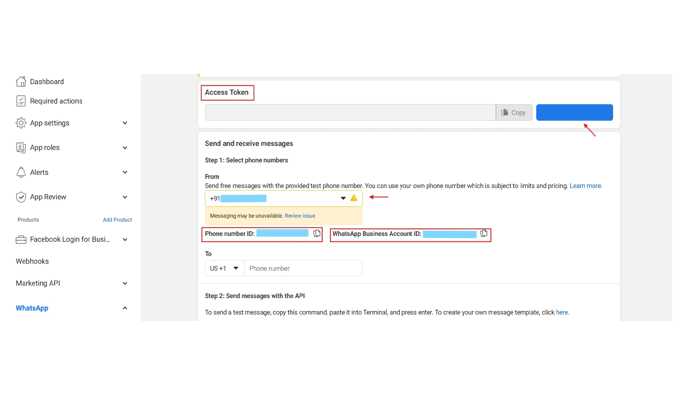683x395 pixels.
Task: Click 'Step 2: Send messages with the API'
Action: pos(255,296)
